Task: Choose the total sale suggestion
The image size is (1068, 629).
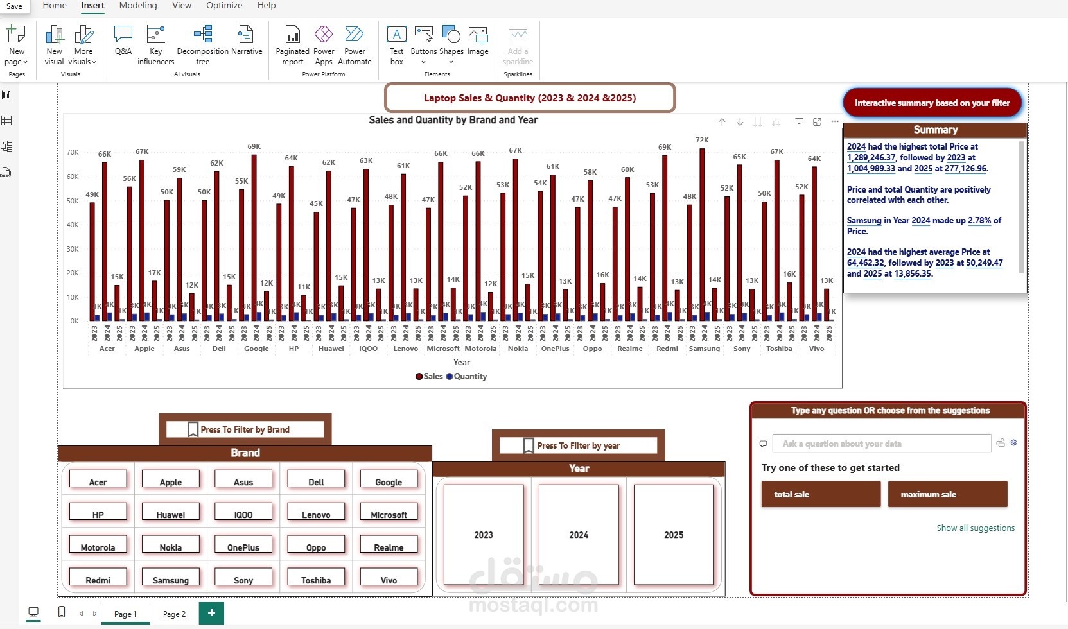Action: pyautogui.click(x=821, y=494)
